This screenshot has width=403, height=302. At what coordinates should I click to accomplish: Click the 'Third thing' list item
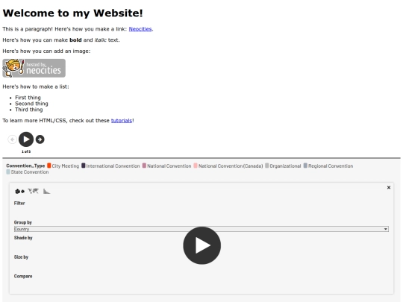pyautogui.click(x=29, y=110)
